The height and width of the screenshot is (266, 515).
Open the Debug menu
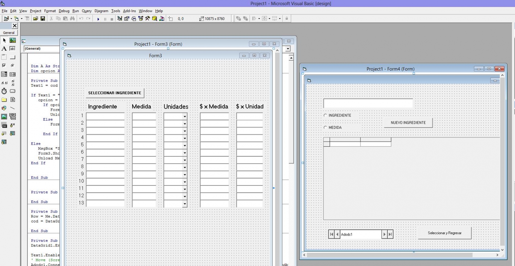(64, 11)
